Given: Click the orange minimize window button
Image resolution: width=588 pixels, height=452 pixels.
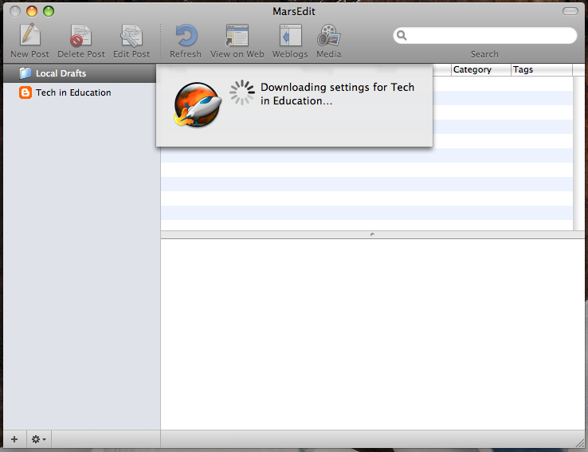Looking at the screenshot, I should click(32, 11).
